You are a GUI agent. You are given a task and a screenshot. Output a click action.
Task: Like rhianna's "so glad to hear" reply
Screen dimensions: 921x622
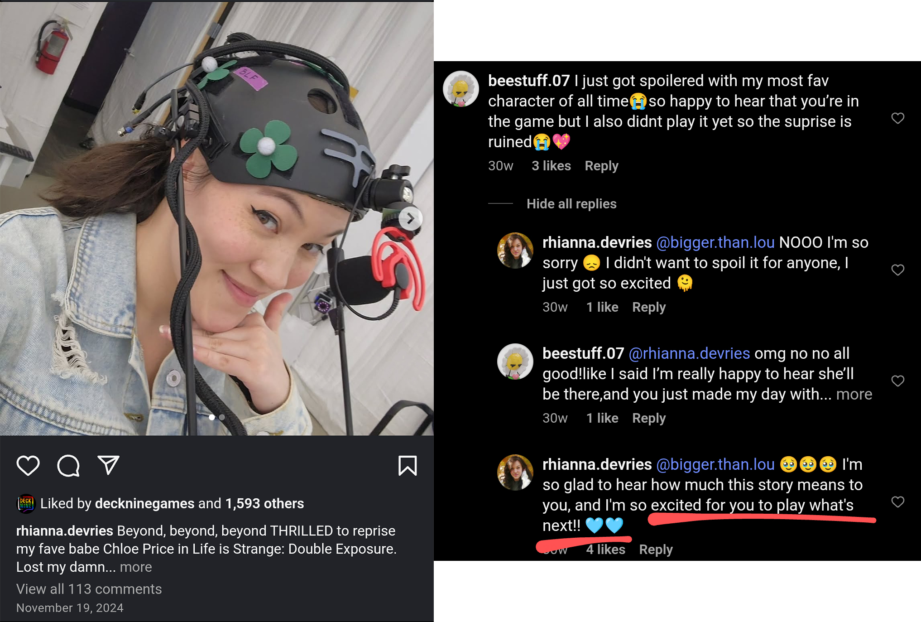pyautogui.click(x=897, y=502)
